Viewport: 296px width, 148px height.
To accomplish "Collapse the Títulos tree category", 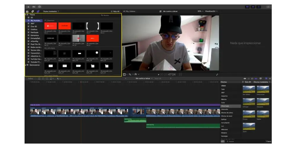I will pos(26,15).
